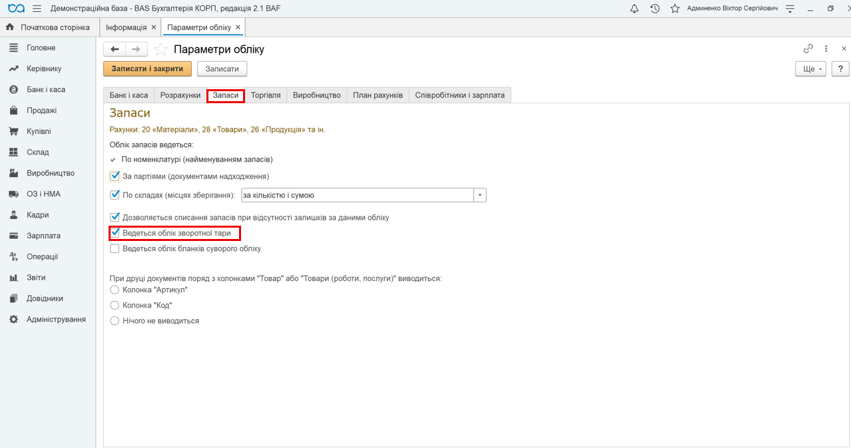Open the Звіти section

coord(48,278)
